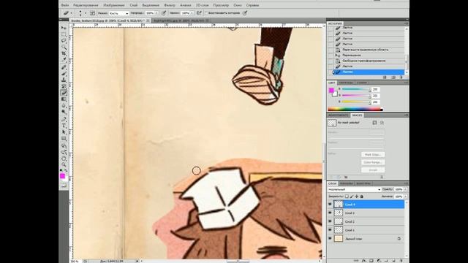Toggle lock image pixels brush icon

pyautogui.click(x=352, y=197)
